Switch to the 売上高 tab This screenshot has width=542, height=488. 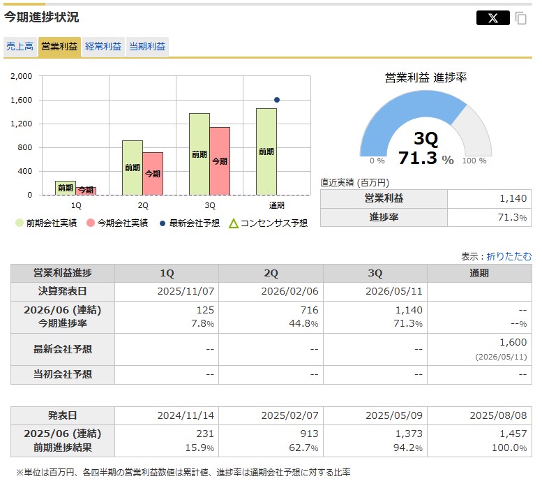click(20, 46)
